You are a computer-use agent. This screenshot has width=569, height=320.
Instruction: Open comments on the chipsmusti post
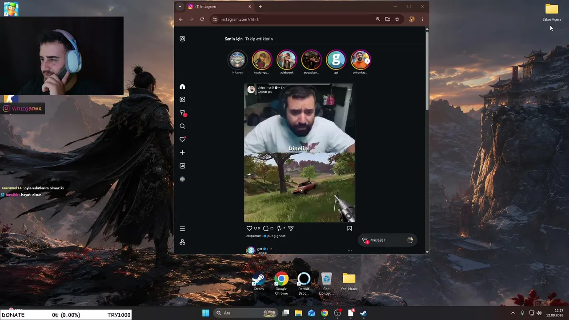point(266,228)
